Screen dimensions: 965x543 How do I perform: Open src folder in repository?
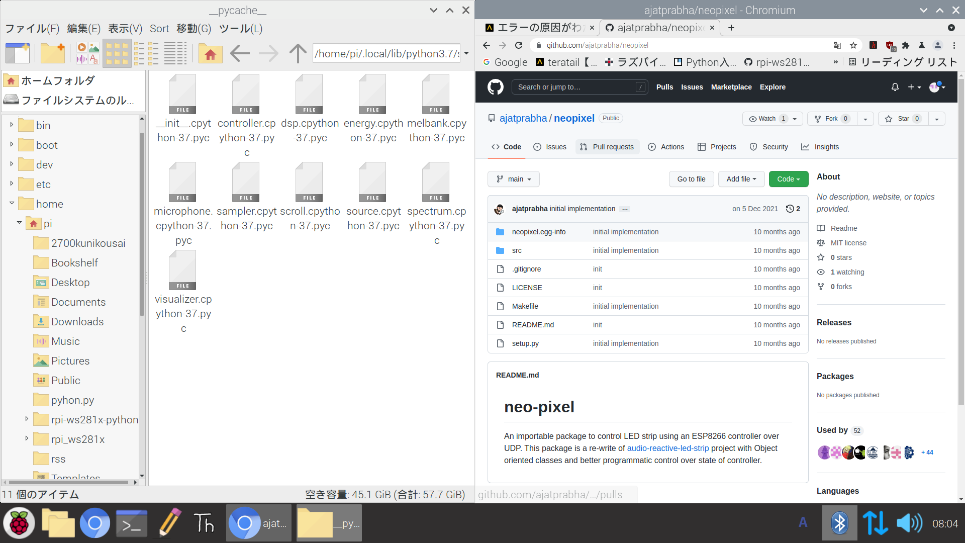pos(517,250)
